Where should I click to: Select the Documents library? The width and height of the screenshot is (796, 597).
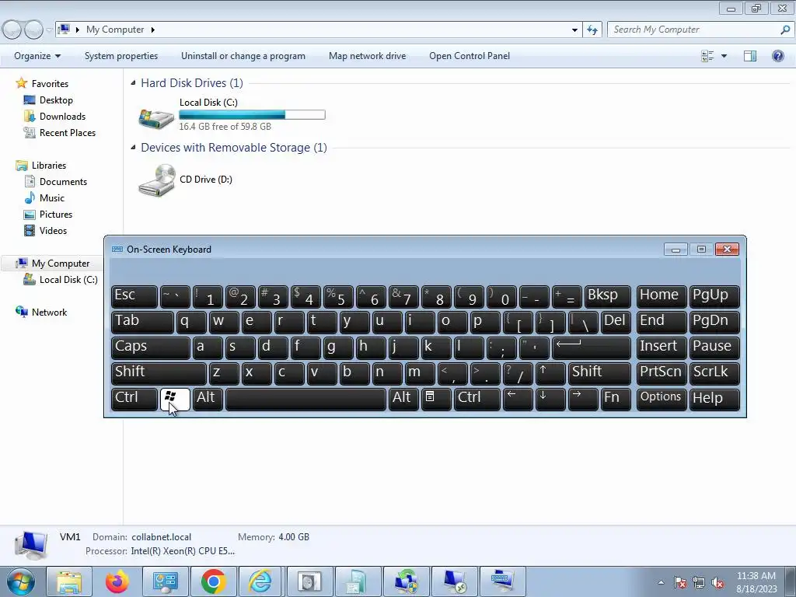click(x=63, y=182)
